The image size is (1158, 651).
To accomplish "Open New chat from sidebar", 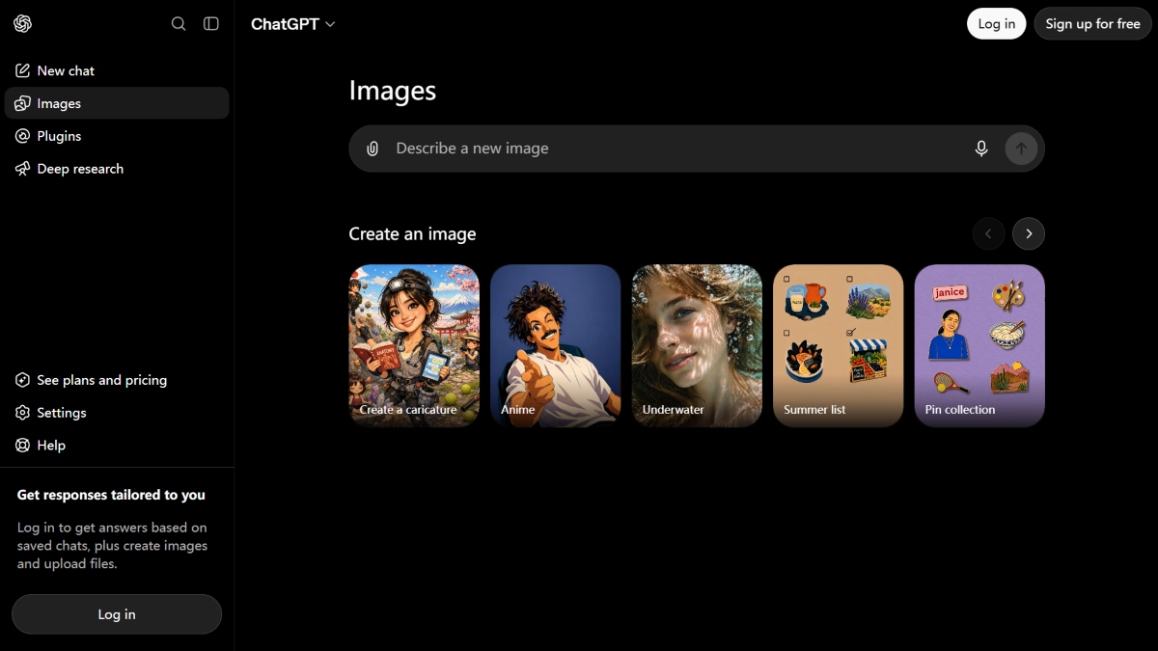I will click(x=117, y=70).
